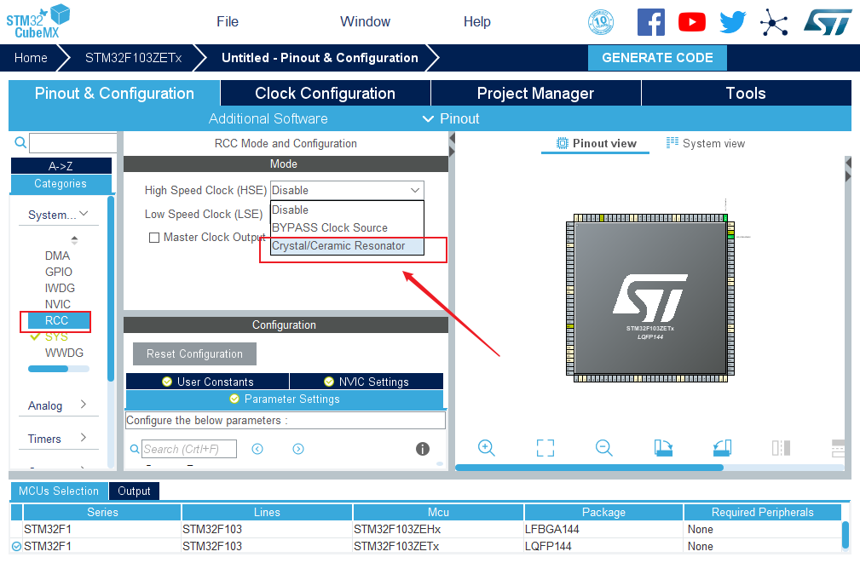Open the YouTube channel icon
Image resolution: width=860 pixels, height=563 pixels.
point(691,21)
